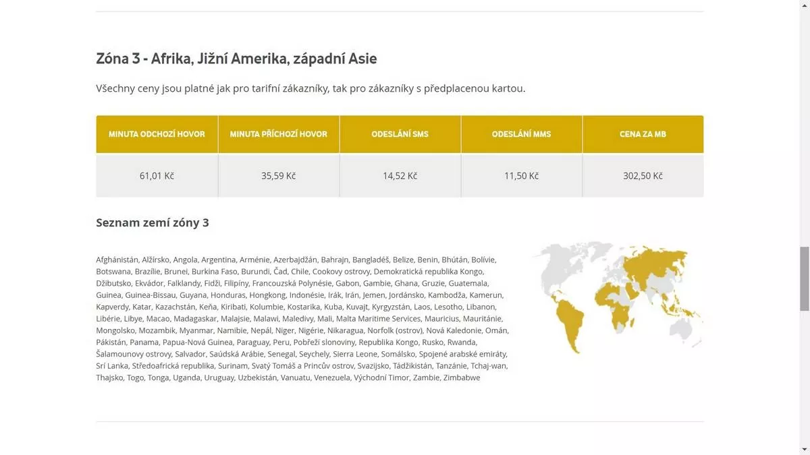Click the scrollbar up arrow
The width and height of the screenshot is (810, 455).
pyautogui.click(x=804, y=5)
